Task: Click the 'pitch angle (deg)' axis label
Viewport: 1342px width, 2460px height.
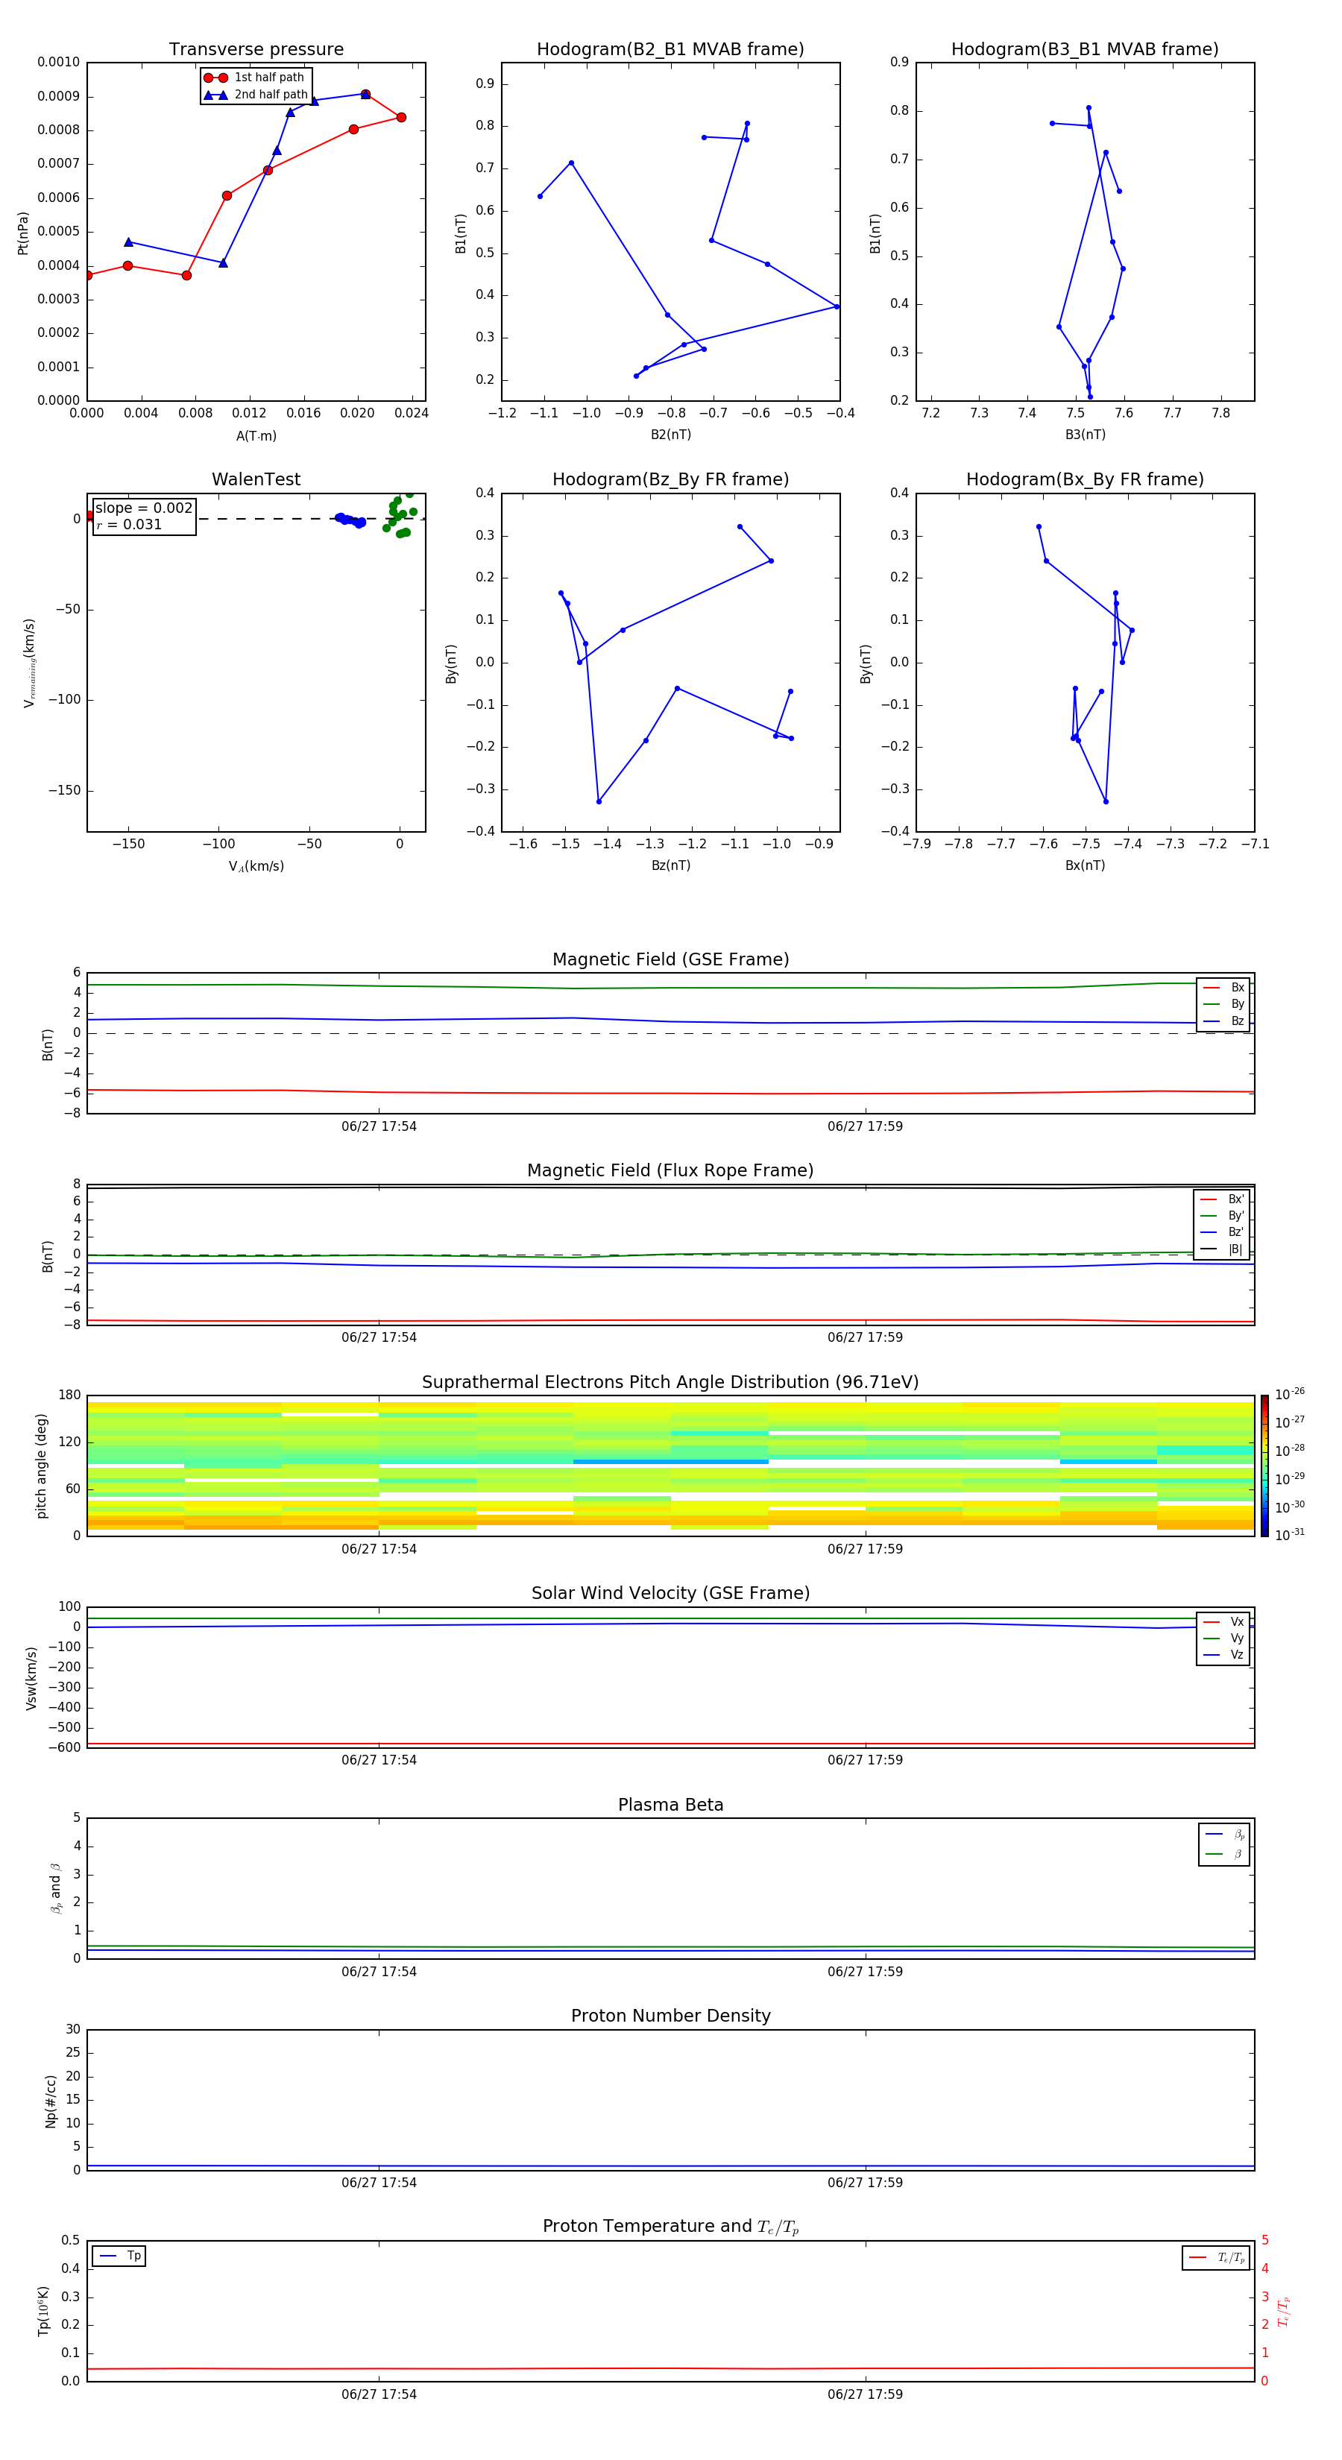Action: point(41,1466)
